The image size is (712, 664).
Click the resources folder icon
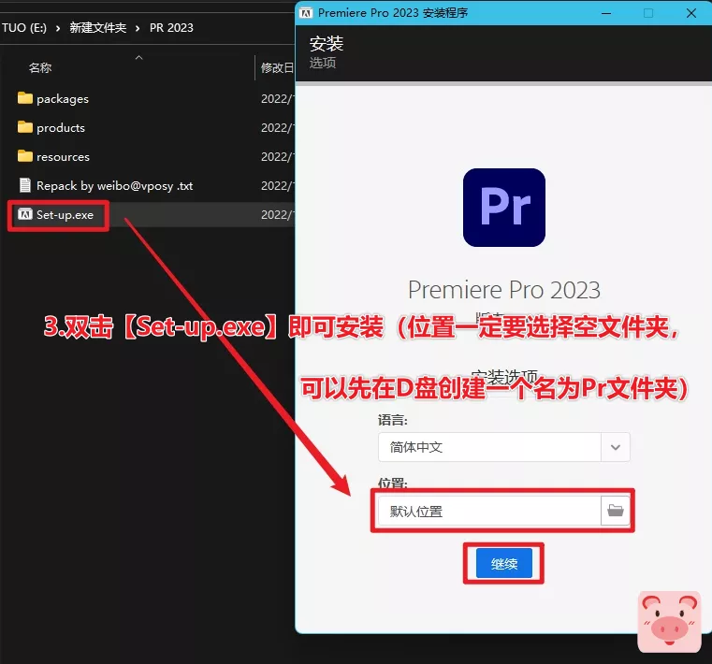25,156
